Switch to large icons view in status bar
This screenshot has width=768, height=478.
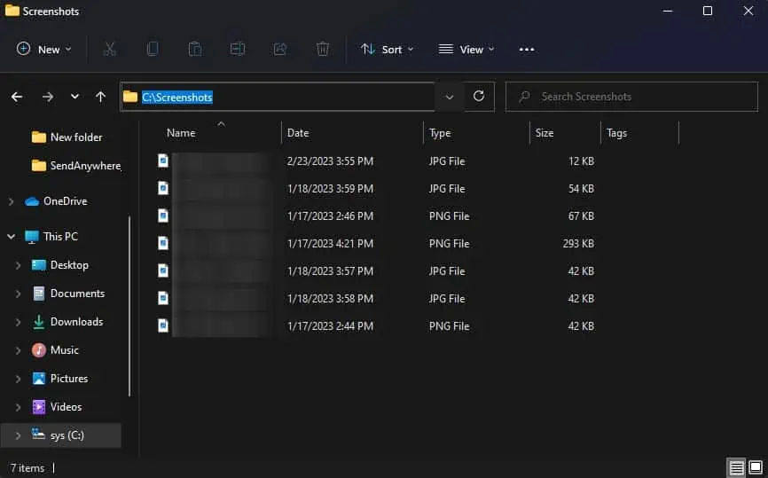pos(756,467)
